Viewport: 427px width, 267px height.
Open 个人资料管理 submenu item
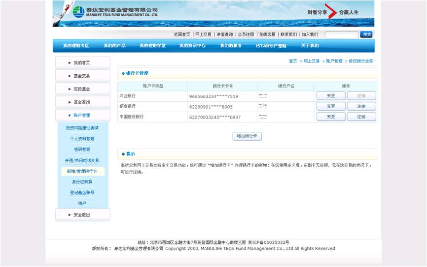82,139
